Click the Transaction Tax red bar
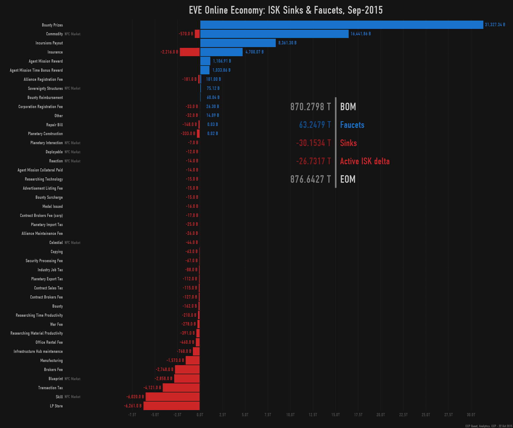 click(181, 388)
